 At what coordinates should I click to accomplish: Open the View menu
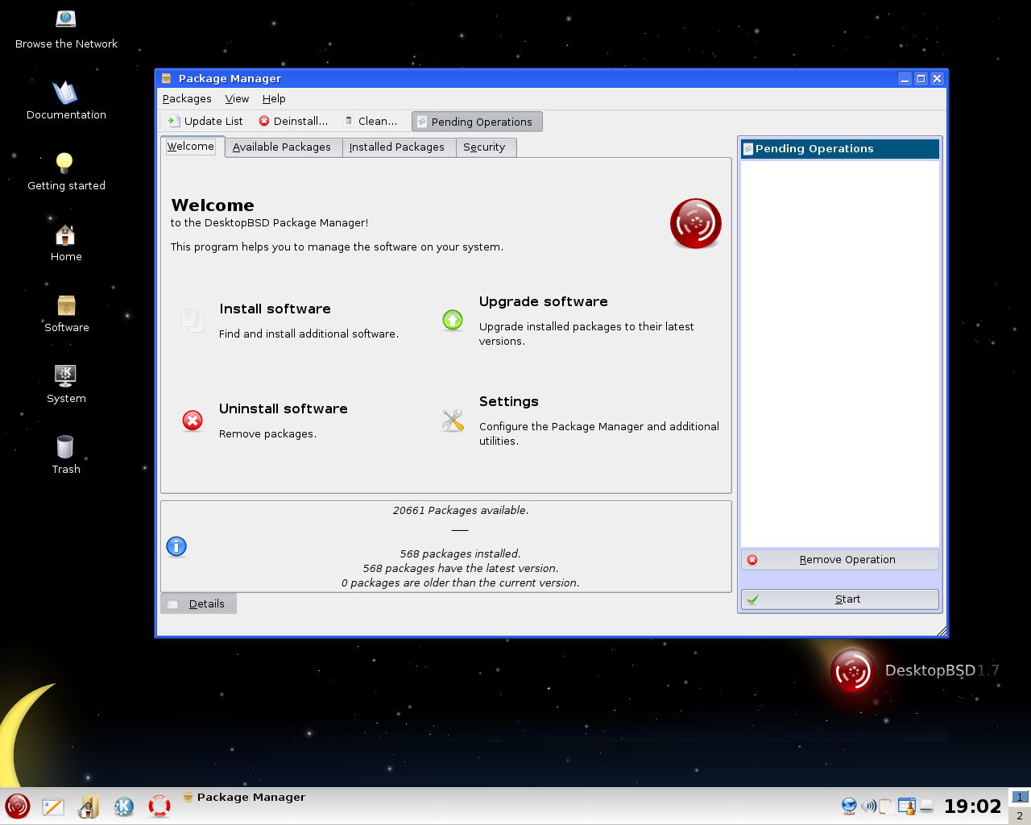[x=237, y=99]
